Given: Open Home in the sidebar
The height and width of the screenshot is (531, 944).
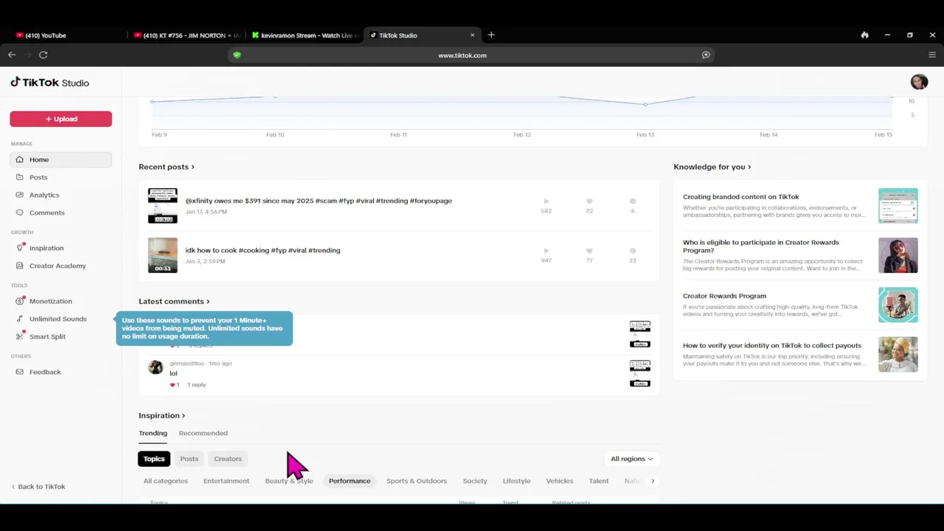Looking at the screenshot, I should 60,159.
